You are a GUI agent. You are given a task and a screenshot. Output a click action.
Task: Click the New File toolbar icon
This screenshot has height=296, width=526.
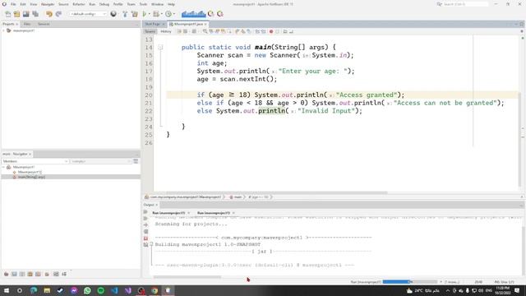[x=7, y=14]
